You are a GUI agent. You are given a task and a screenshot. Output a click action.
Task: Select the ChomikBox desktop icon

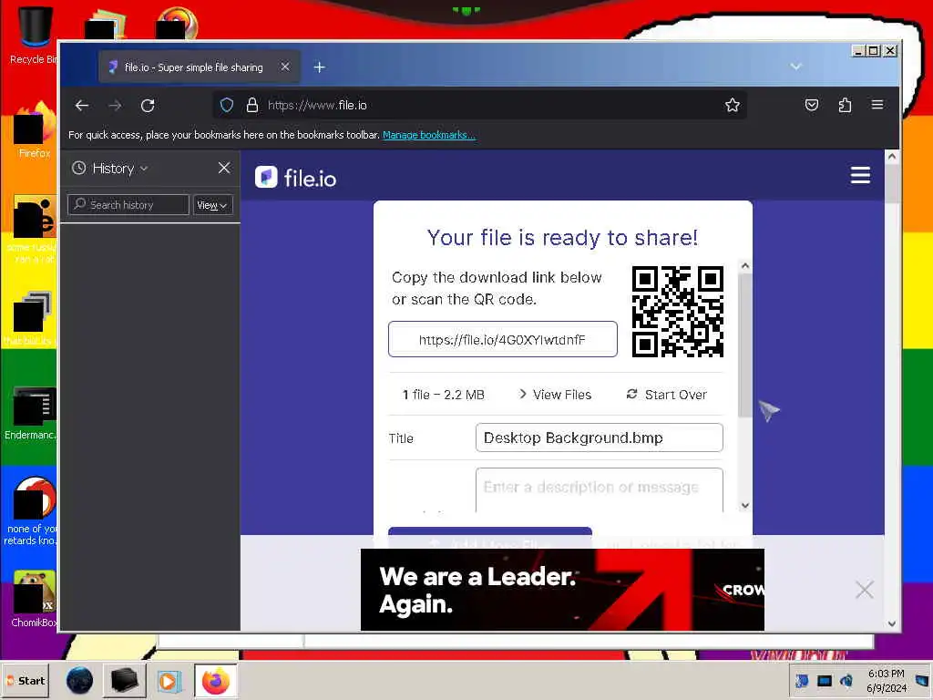34,599
